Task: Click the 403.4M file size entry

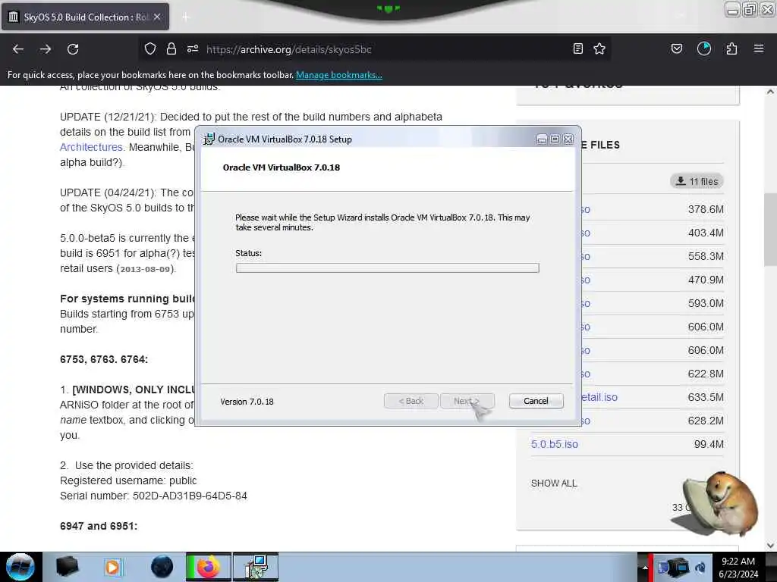Action: 706,233
